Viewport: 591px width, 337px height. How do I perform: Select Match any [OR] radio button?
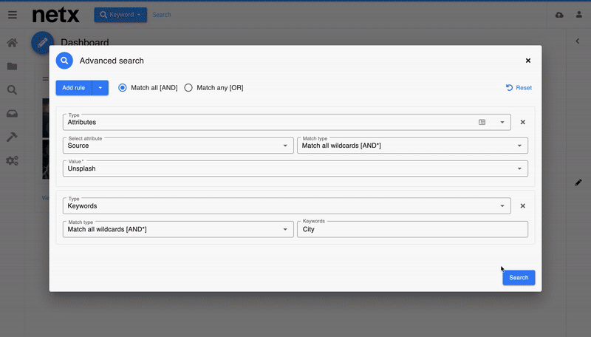tap(188, 88)
